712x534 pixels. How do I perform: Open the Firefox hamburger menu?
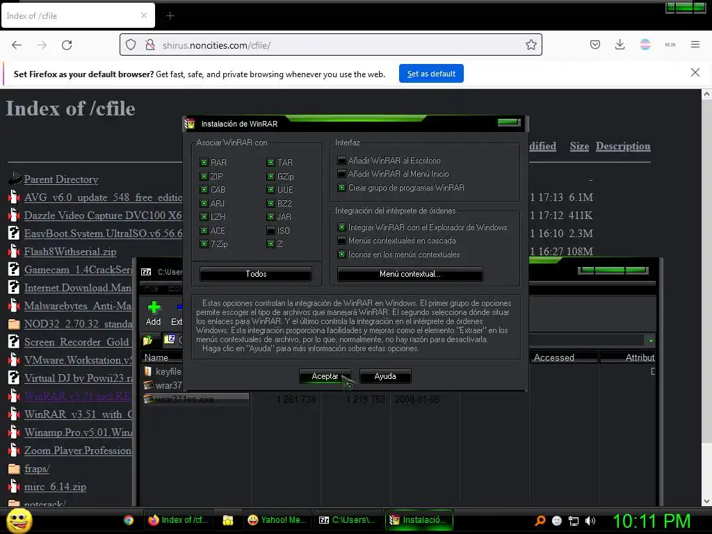(695, 44)
